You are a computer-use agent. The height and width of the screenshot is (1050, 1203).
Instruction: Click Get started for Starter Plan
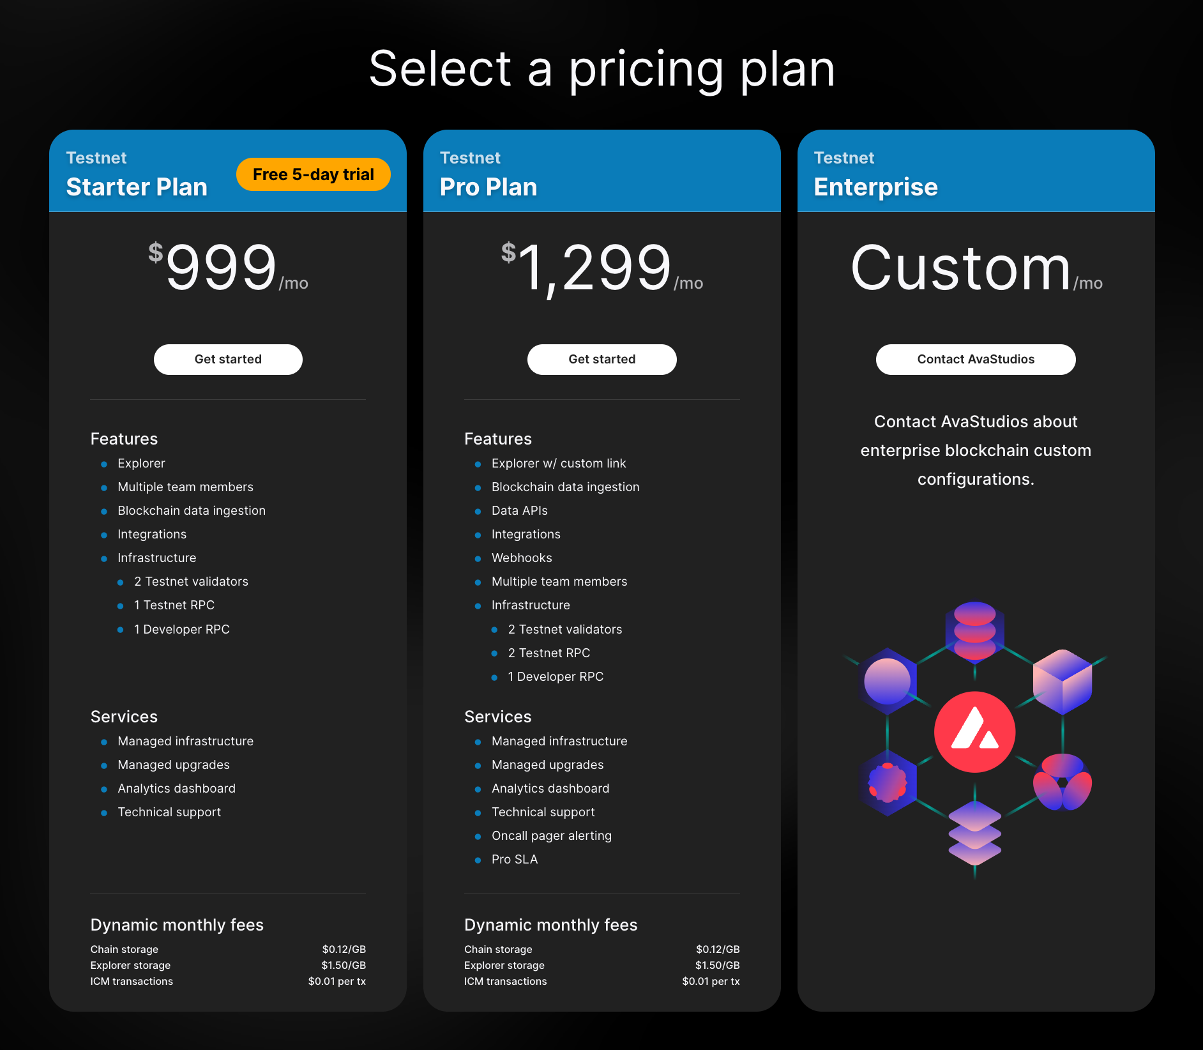click(228, 360)
